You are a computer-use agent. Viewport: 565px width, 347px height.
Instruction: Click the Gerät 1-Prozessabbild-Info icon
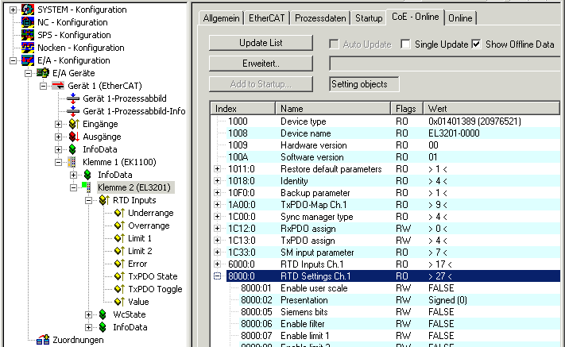73,111
